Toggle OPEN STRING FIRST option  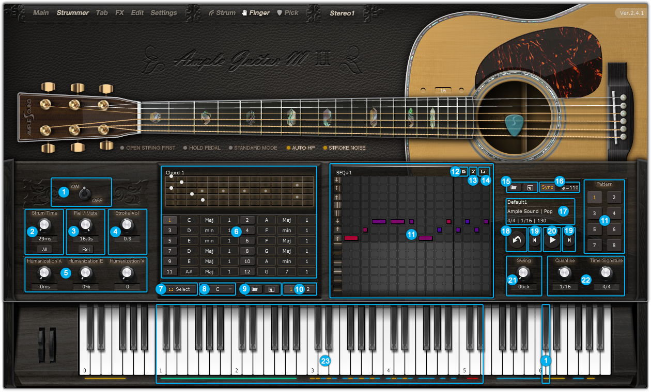pyautogui.click(x=148, y=148)
